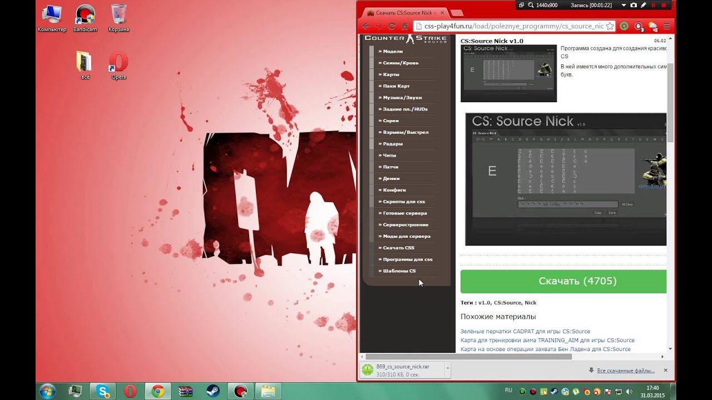This screenshot has width=712, height=400.
Task: Bookmark the page with the star icon
Action: [609, 26]
